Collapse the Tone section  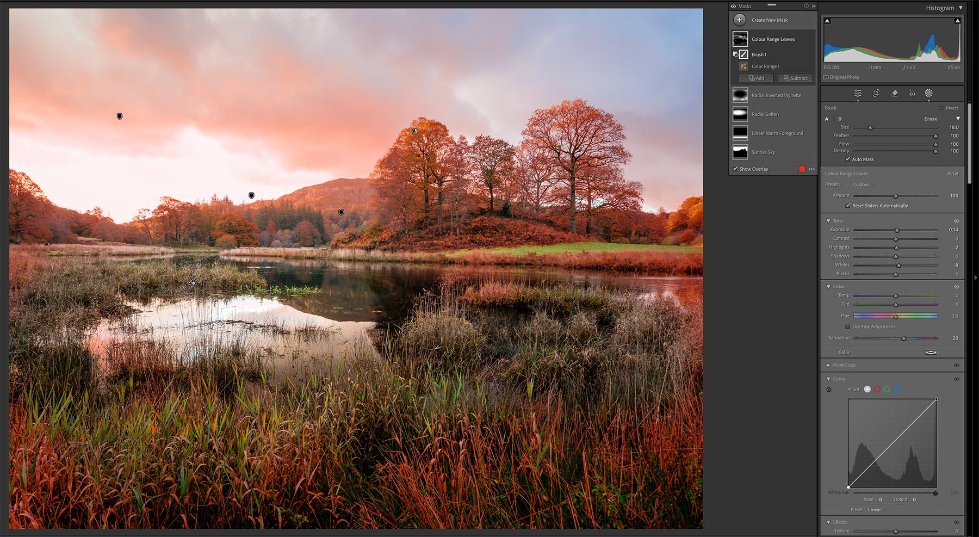828,221
